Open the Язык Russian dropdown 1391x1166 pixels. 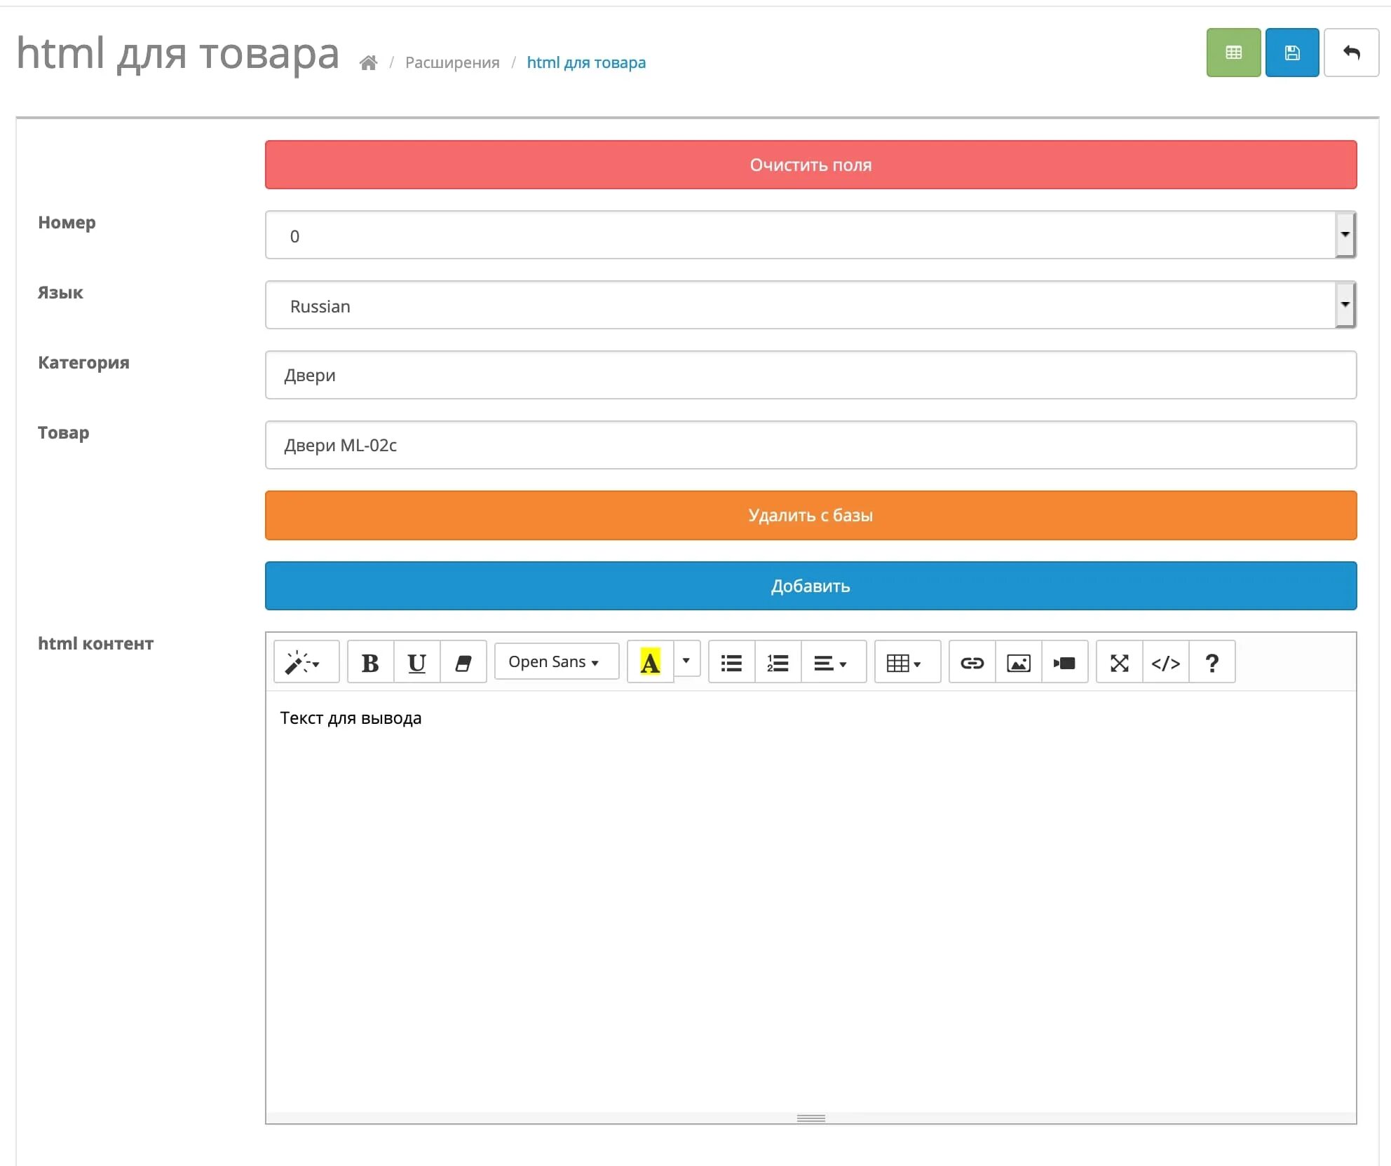click(810, 306)
